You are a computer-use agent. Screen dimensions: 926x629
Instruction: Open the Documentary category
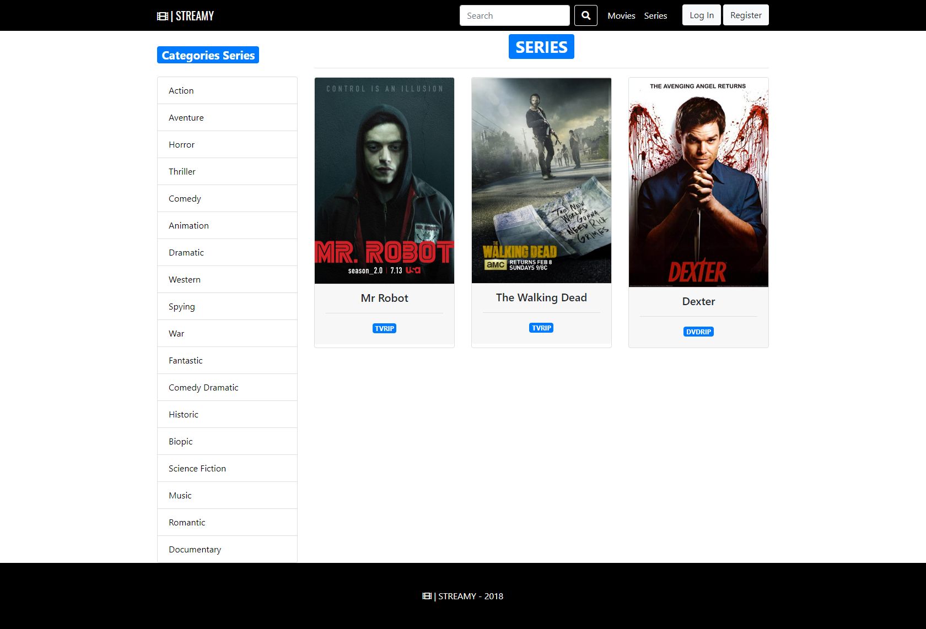(227, 549)
